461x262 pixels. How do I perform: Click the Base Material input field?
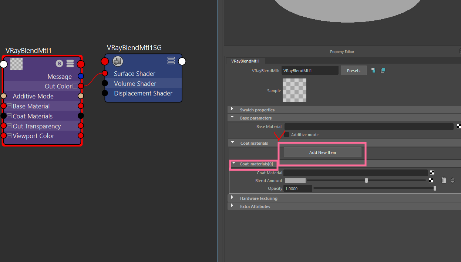click(369, 126)
